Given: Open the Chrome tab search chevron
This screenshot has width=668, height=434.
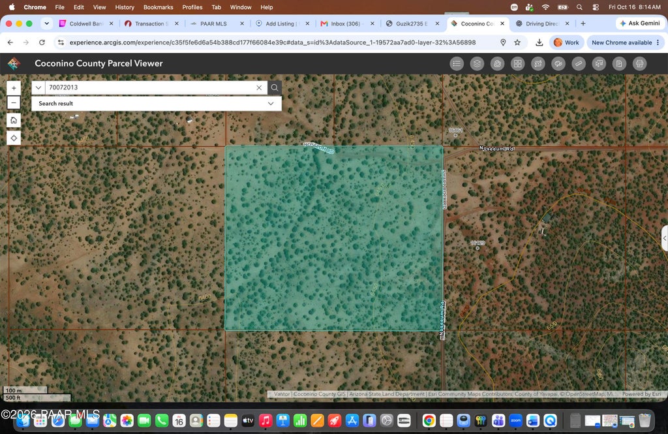Looking at the screenshot, I should [x=46, y=23].
